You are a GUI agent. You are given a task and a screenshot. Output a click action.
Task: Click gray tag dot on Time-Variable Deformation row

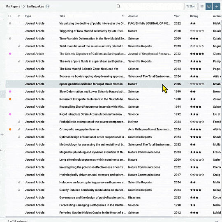coord(10,39)
